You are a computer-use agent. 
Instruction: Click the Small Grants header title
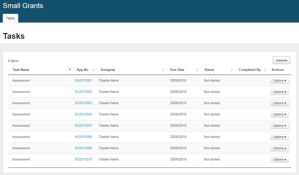[x=23, y=6]
